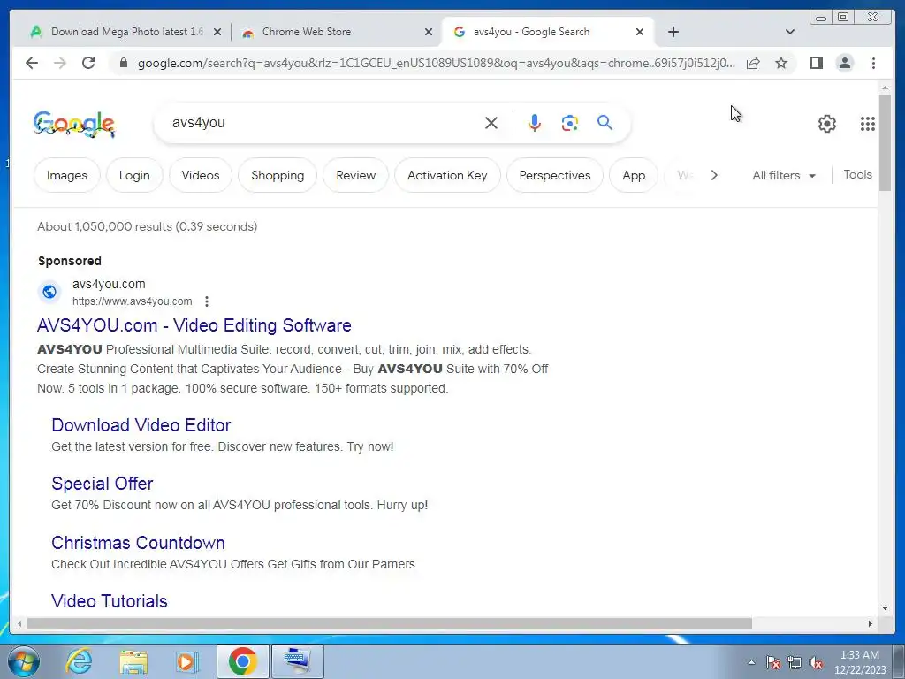The height and width of the screenshot is (679, 905).
Task: Choose the App filter chip
Action: tap(634, 176)
